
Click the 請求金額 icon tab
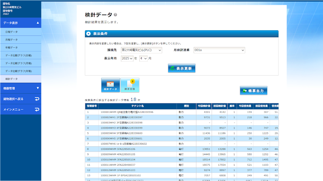(x=130, y=85)
